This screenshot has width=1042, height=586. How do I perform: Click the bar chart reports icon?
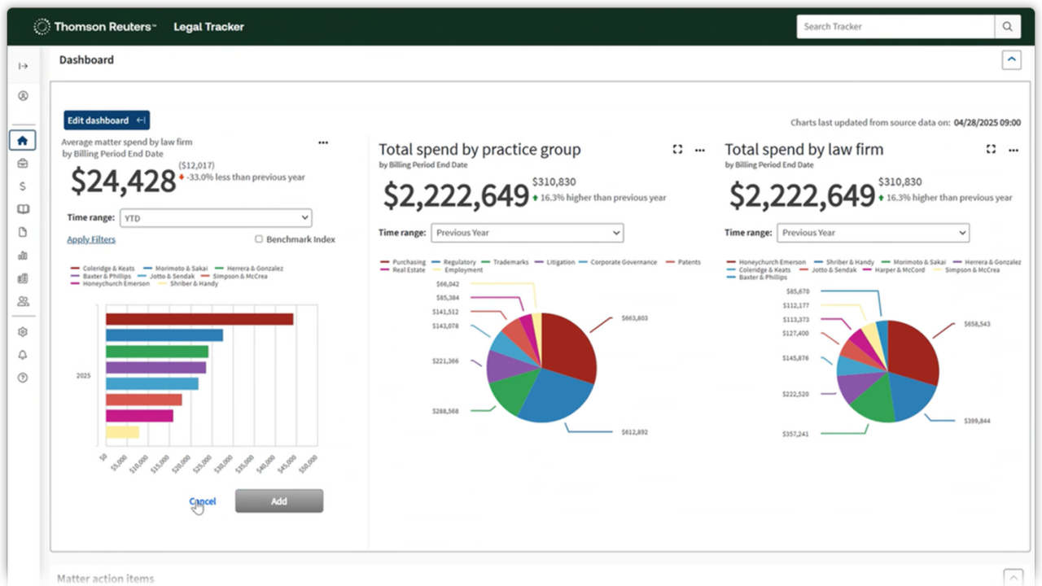23,256
